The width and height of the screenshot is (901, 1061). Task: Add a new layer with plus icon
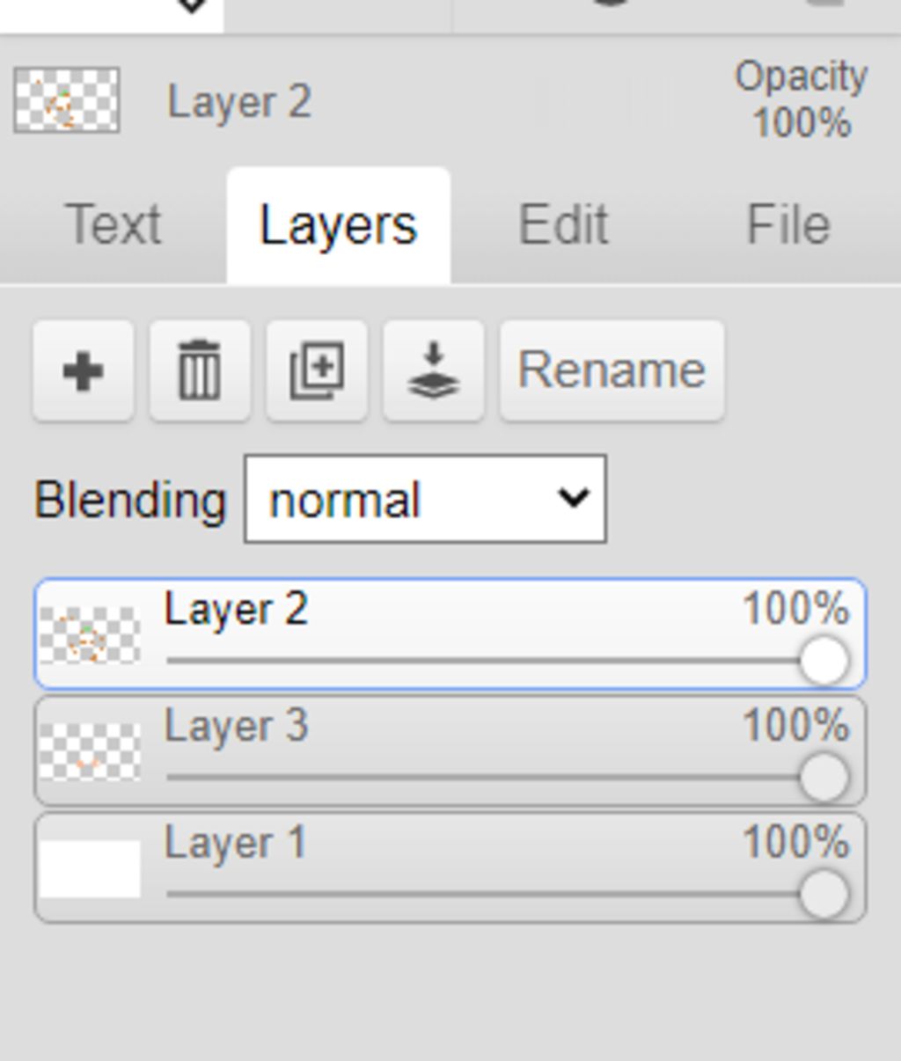pyautogui.click(x=84, y=370)
